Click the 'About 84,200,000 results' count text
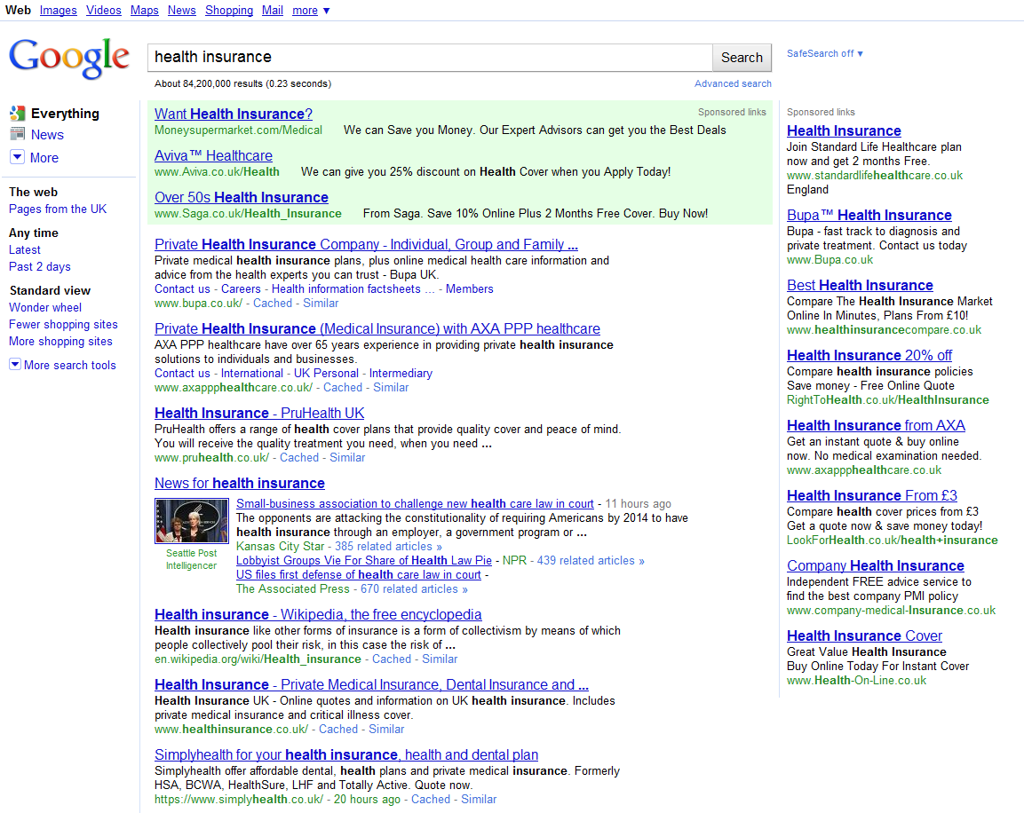Viewport: 1024px width, 813px height. click(243, 83)
